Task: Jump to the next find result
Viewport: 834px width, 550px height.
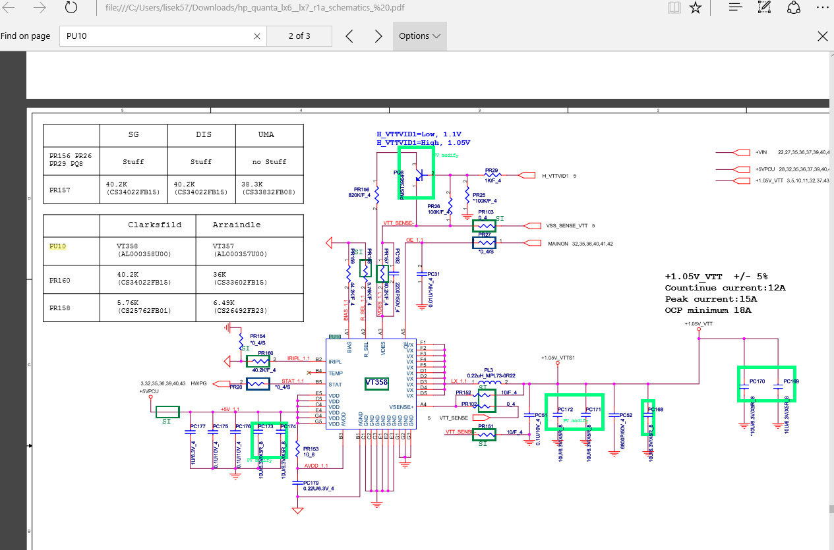Action: (x=378, y=36)
